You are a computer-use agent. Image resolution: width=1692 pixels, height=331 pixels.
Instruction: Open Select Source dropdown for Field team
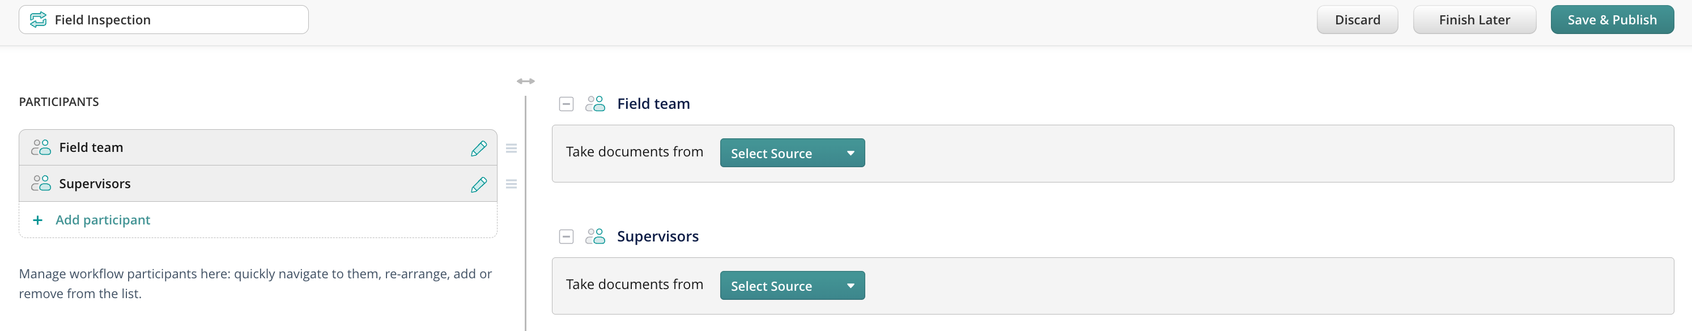[792, 153]
